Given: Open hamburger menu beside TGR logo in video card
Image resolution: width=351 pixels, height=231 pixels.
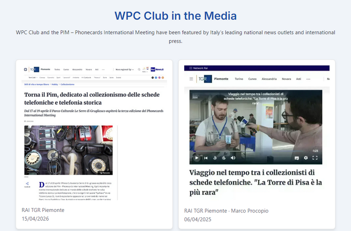Looking at the screenshot, I should (191, 79).
